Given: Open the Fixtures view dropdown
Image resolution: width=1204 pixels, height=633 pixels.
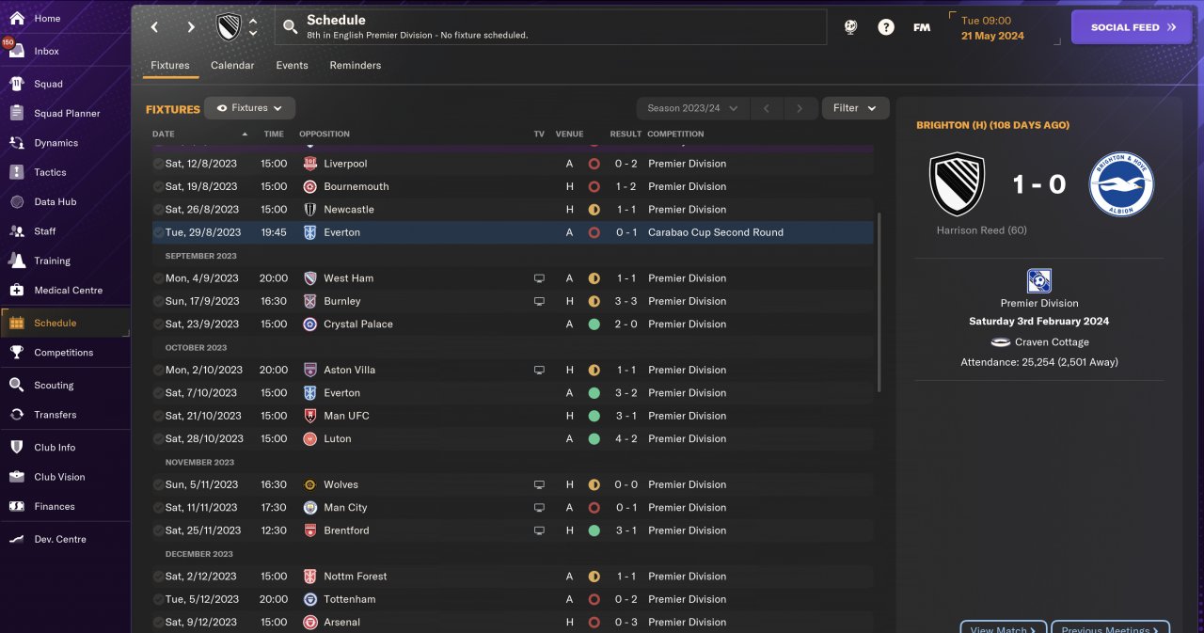Looking at the screenshot, I should click(250, 108).
